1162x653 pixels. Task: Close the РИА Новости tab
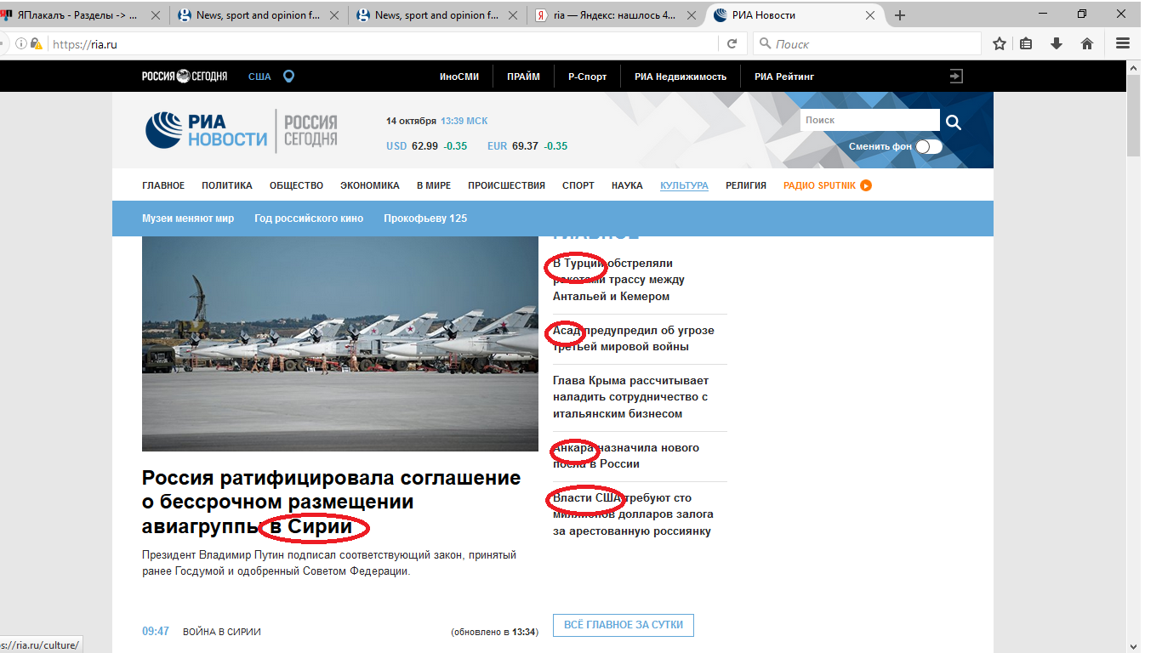click(870, 15)
